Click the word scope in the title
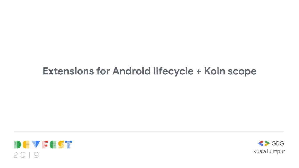This screenshot has height=168, width=299. click(x=242, y=72)
